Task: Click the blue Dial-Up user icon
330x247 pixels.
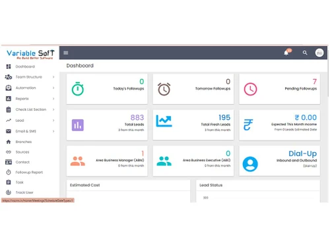Action: point(250,164)
